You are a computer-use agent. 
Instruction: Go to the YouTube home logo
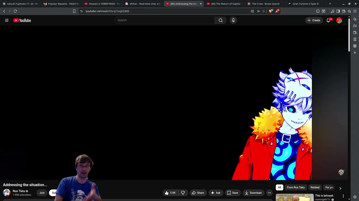[x=22, y=20]
